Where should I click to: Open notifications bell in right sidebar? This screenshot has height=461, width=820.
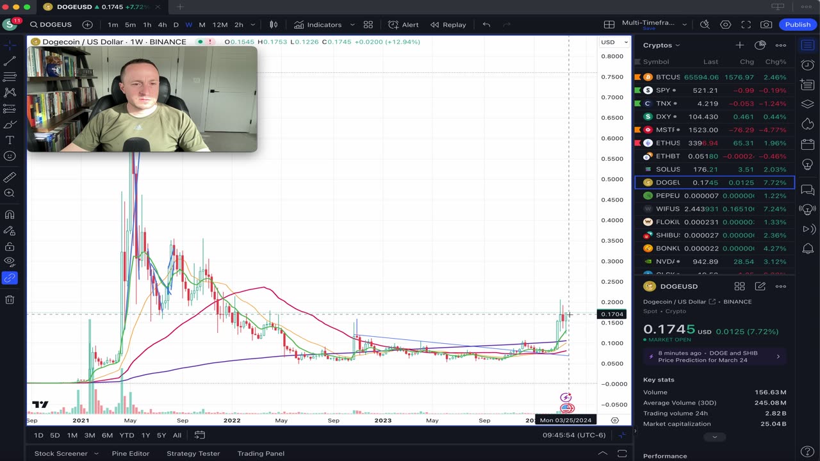coord(808,248)
